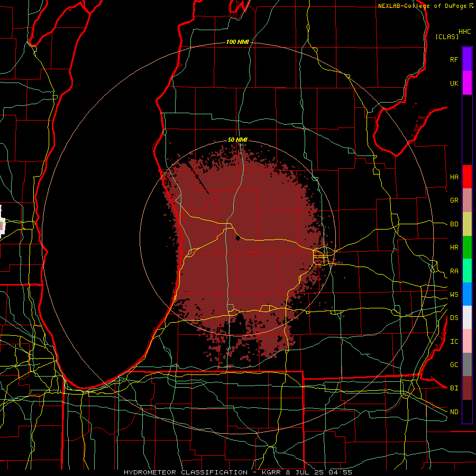Click the [CLAS] units label
Image resolution: width=476 pixels, height=476 pixels.
447,36
